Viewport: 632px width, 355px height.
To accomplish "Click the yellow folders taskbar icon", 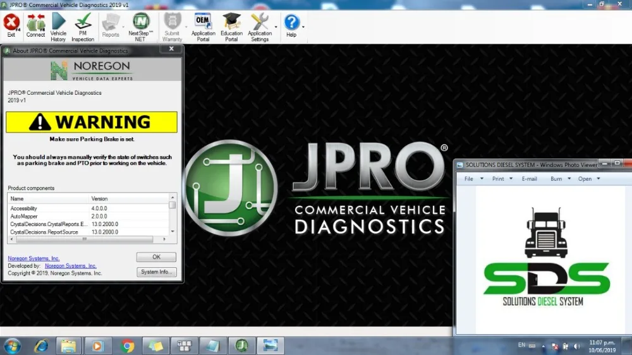I will point(155,346).
